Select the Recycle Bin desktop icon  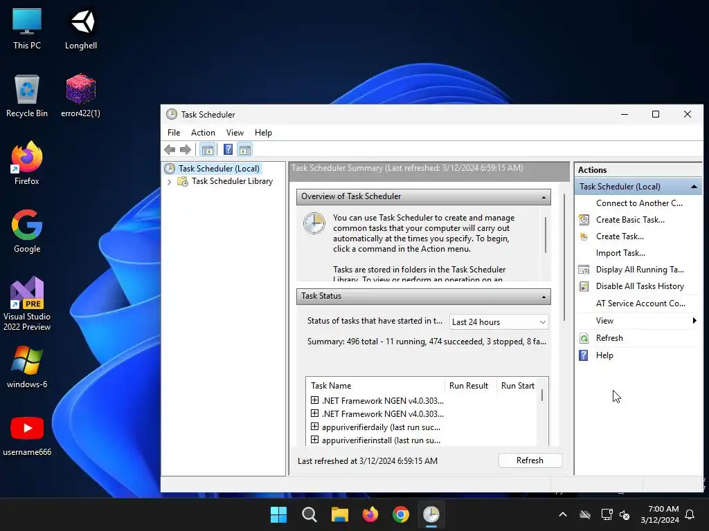pos(27,96)
